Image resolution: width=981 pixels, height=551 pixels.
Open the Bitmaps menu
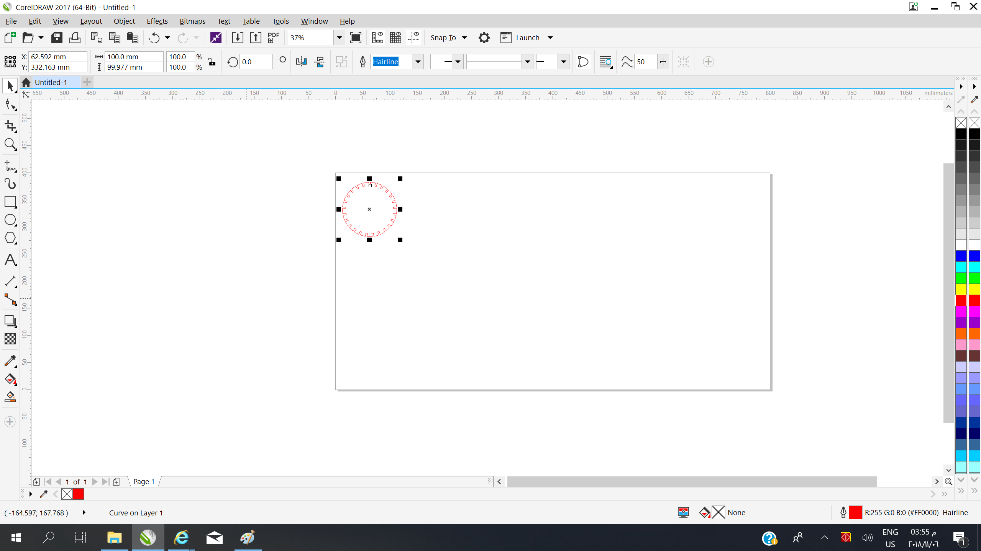192,21
